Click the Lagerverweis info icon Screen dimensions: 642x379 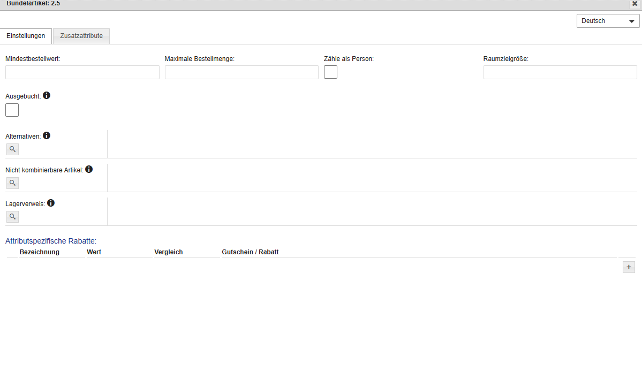click(x=51, y=203)
